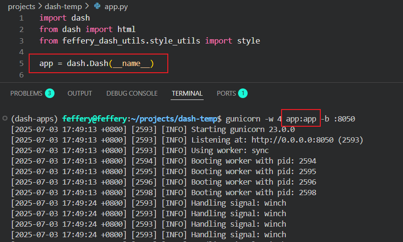403x242 pixels.
Task: Click '~/projects/dash-temp' path in prompt
Action: (174, 119)
